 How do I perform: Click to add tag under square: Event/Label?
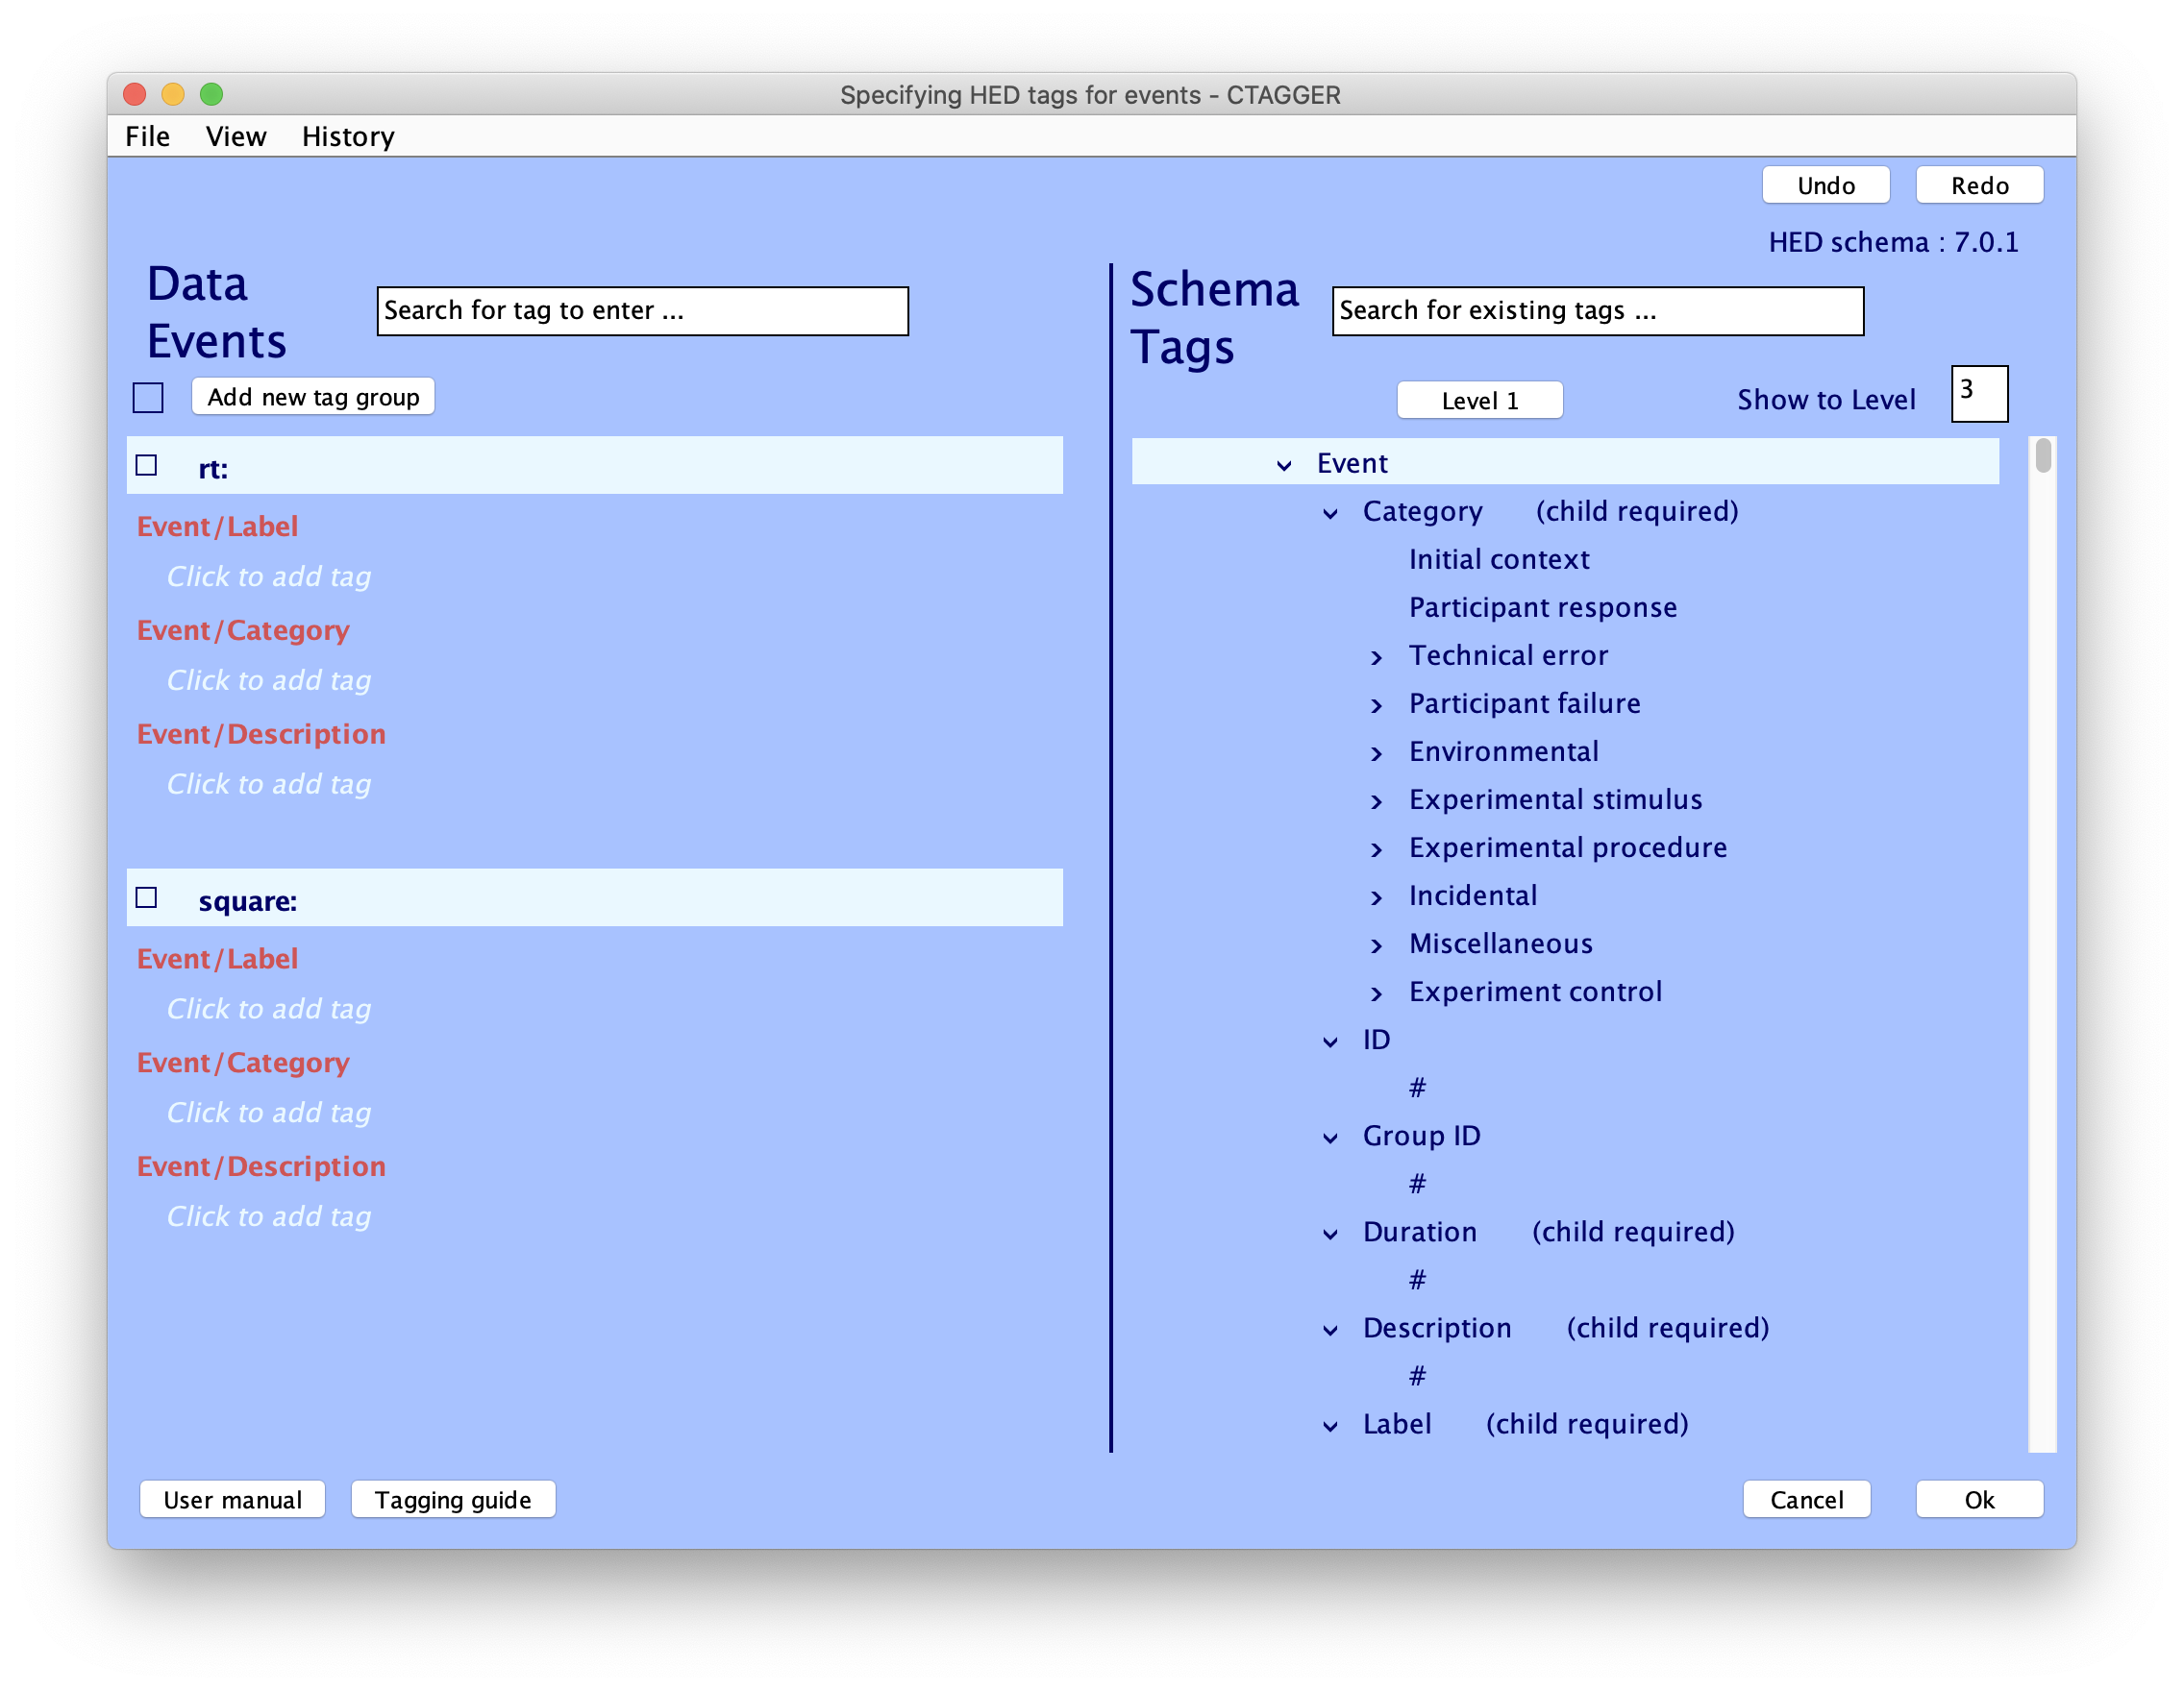pyautogui.click(x=269, y=1010)
